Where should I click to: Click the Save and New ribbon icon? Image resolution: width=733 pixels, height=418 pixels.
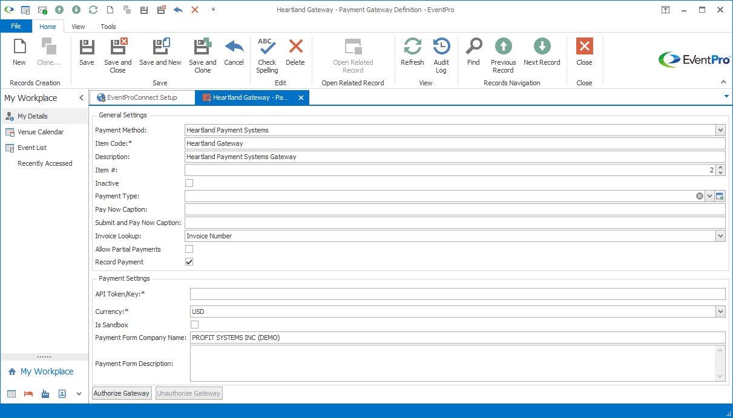pos(160,47)
